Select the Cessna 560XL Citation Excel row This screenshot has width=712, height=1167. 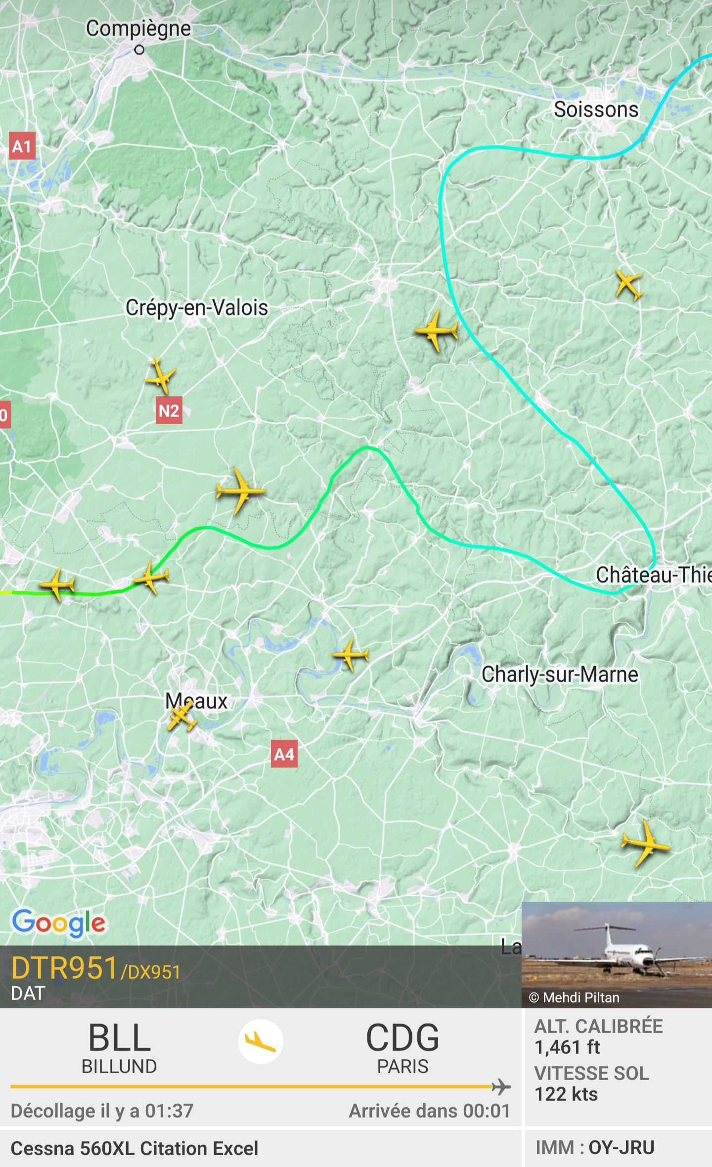(261, 1148)
